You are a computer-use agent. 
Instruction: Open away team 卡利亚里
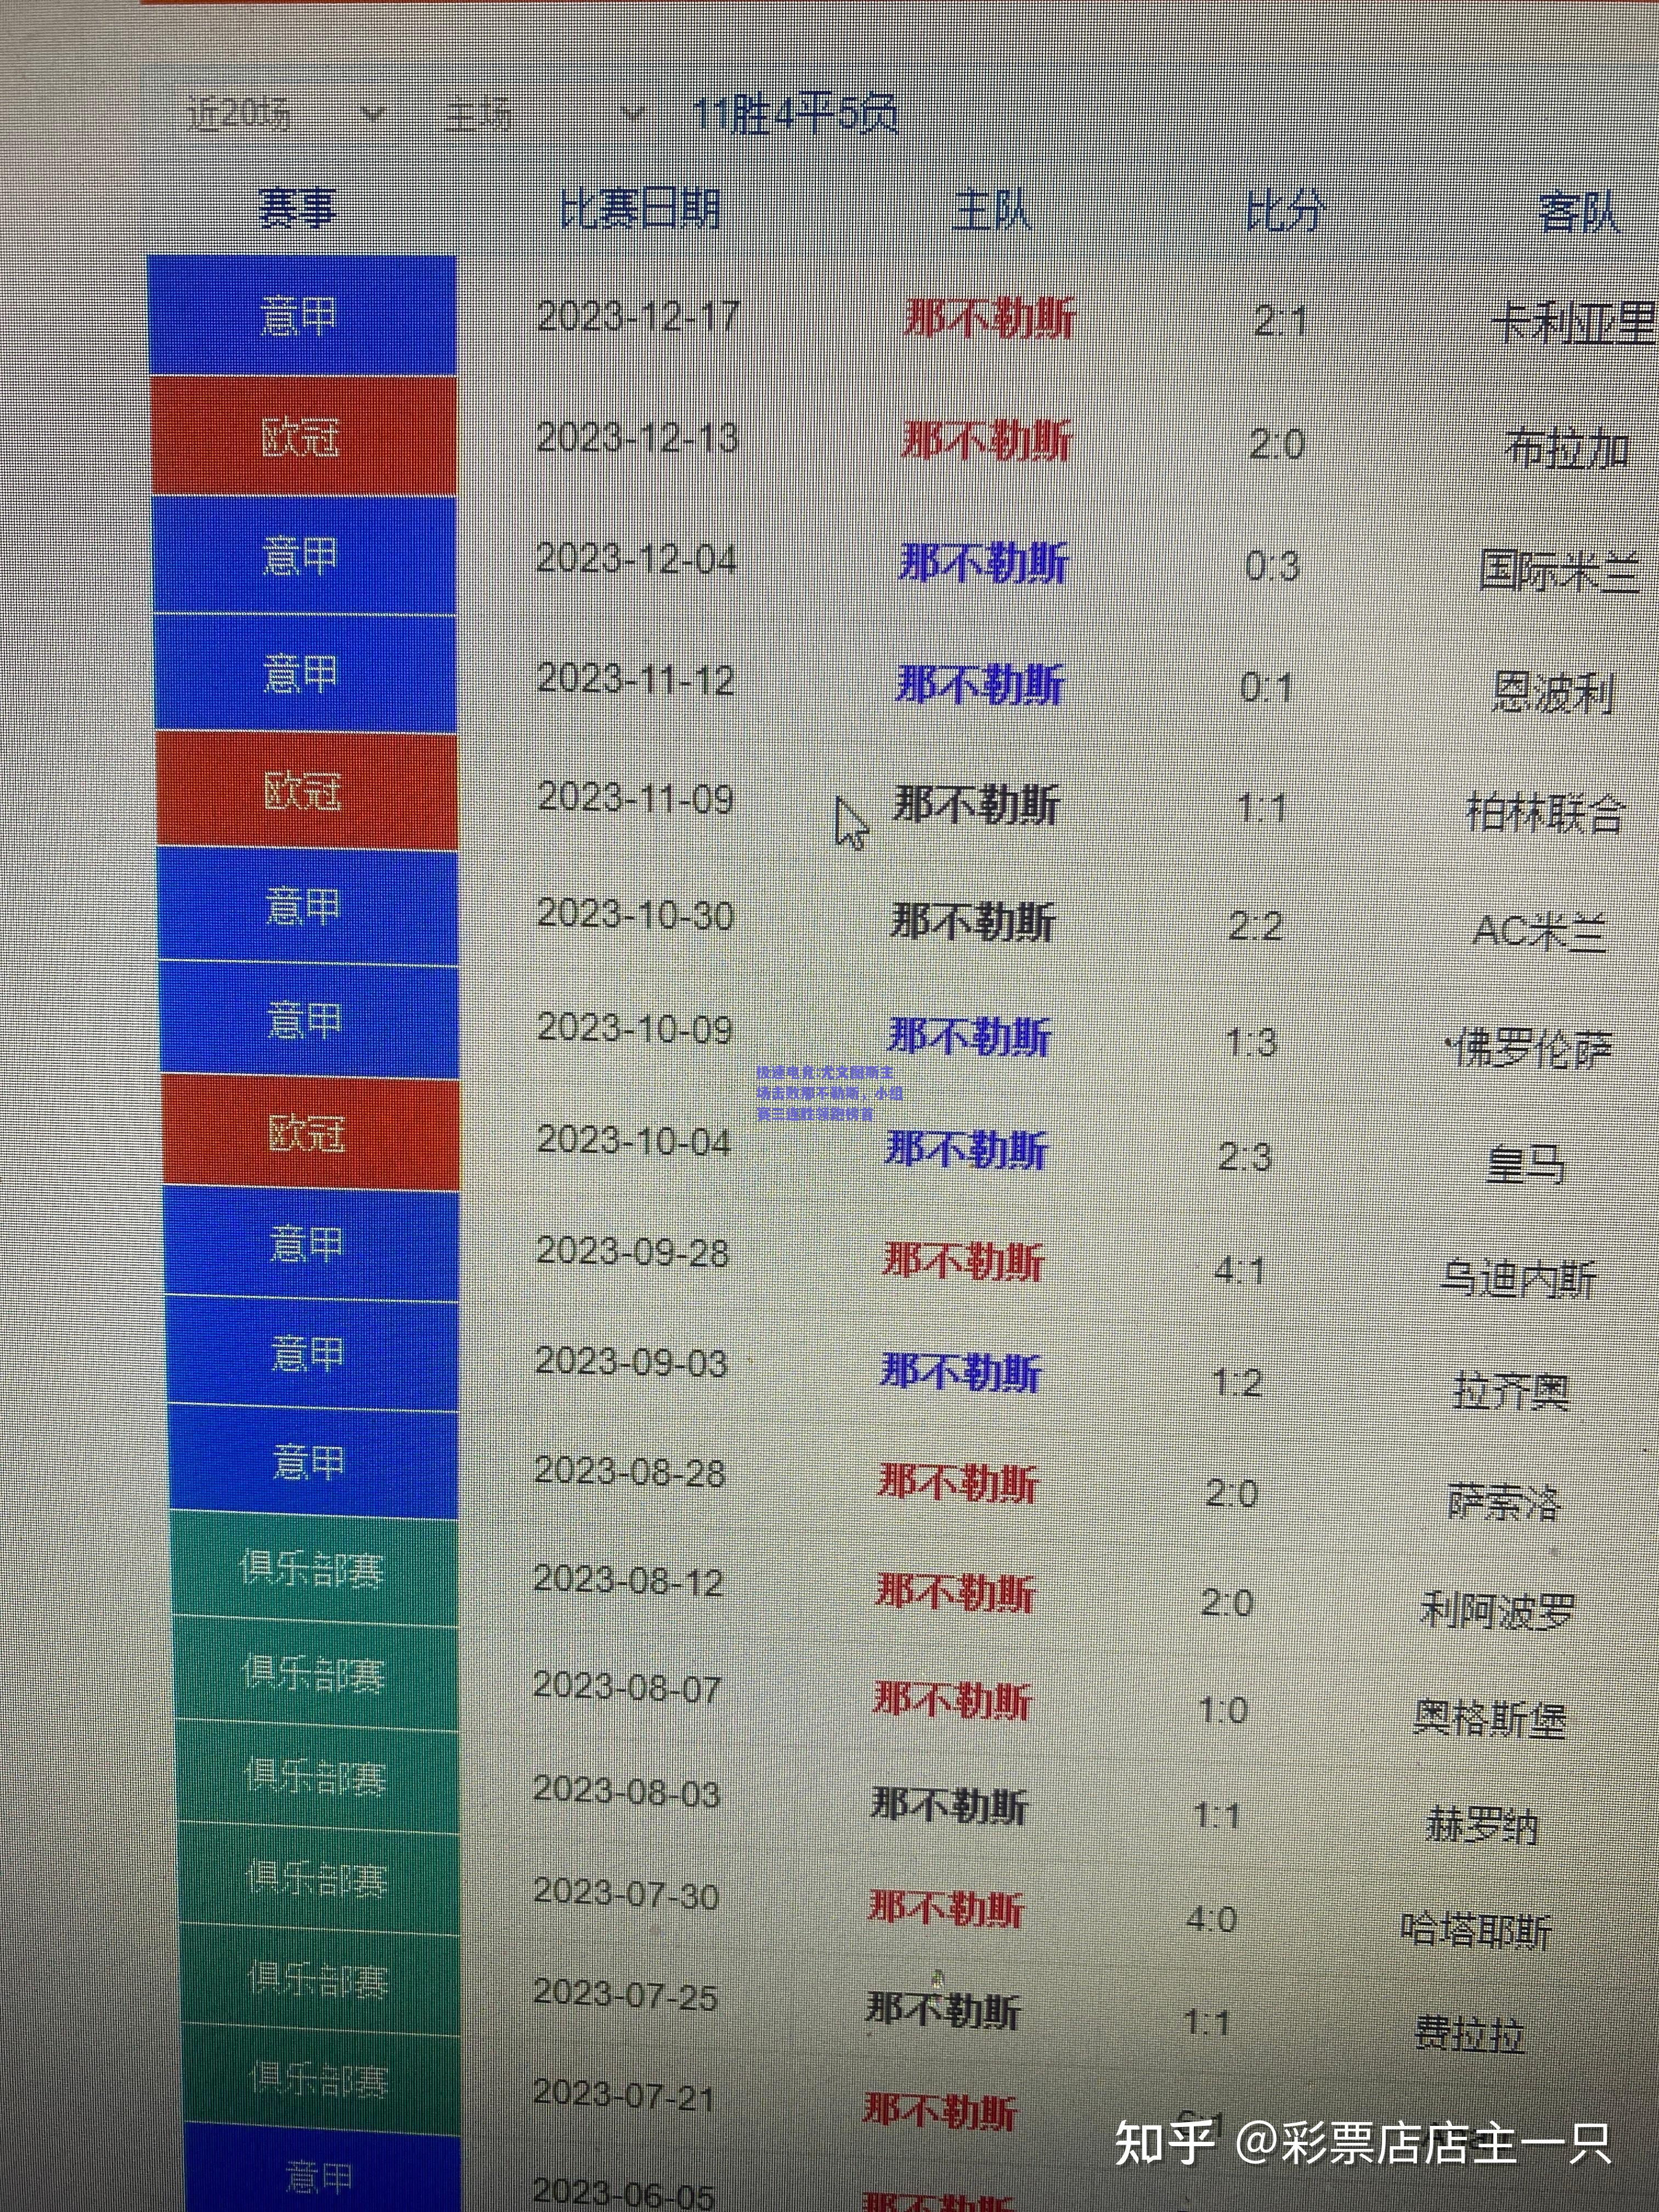coord(1574,325)
